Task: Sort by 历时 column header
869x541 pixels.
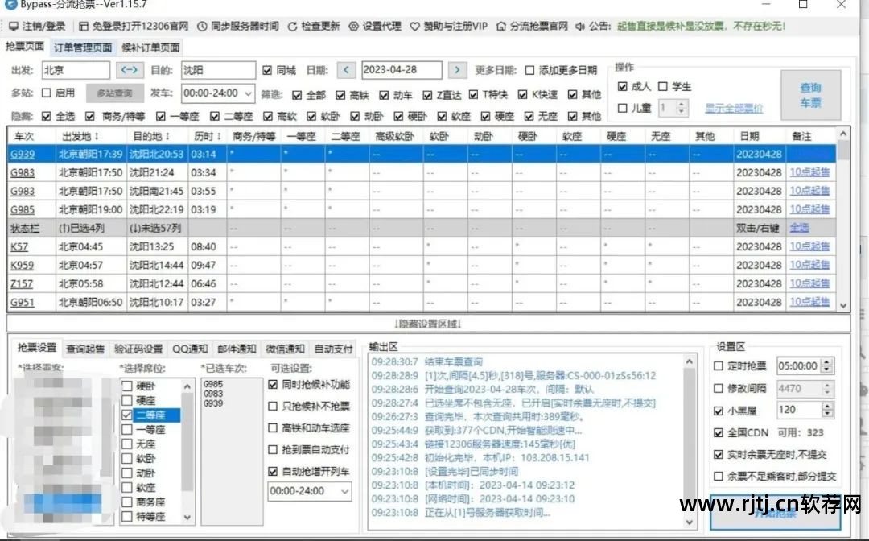Action: pyautogui.click(x=208, y=136)
